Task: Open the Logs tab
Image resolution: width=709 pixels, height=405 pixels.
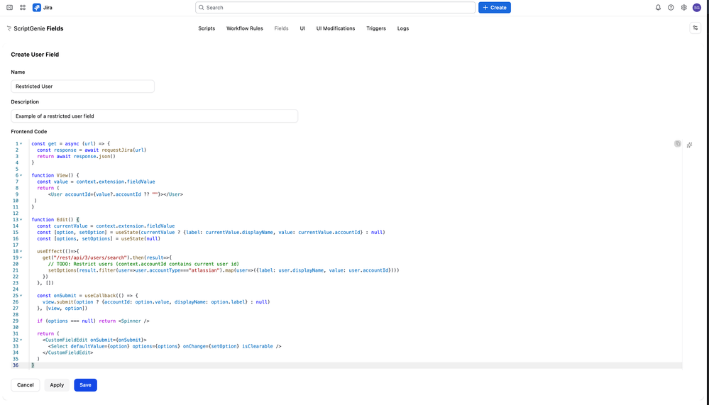Action: click(403, 28)
